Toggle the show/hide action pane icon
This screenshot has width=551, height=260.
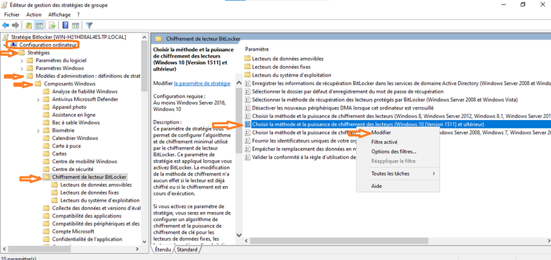pyautogui.click(x=75, y=25)
